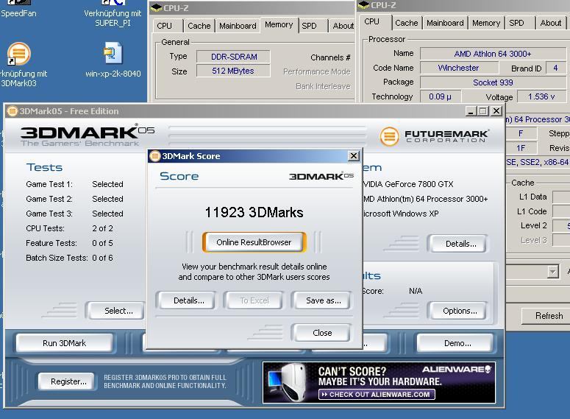Open SPD tab in left CPU-Z window
The width and height of the screenshot is (570, 419).
309,26
